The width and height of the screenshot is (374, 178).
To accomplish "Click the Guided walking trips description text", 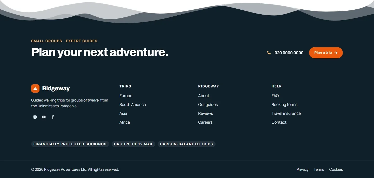I will tap(70, 103).
